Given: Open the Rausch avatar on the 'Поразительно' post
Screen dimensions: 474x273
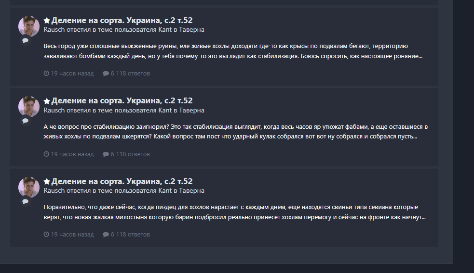Looking at the screenshot, I should (29, 187).
